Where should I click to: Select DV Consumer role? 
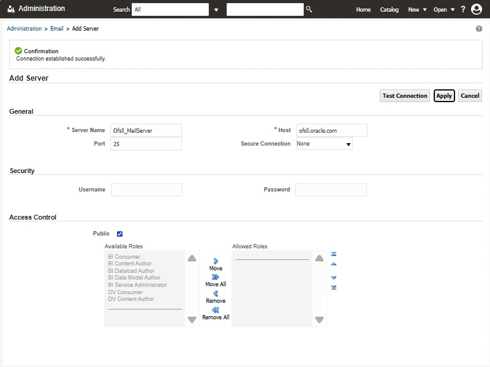[126, 292]
